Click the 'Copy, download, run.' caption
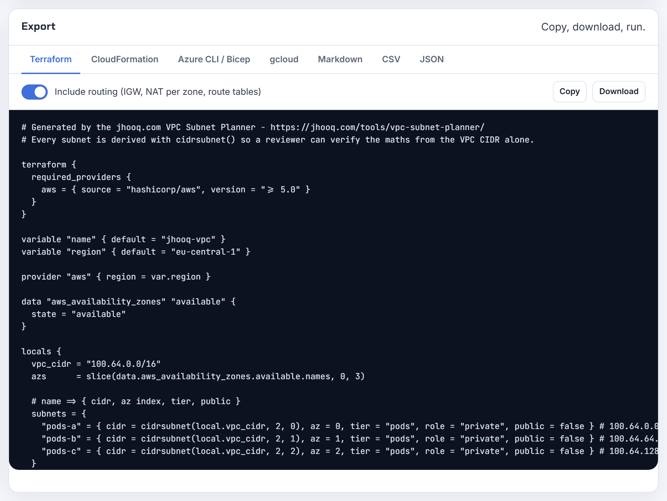 coord(593,27)
